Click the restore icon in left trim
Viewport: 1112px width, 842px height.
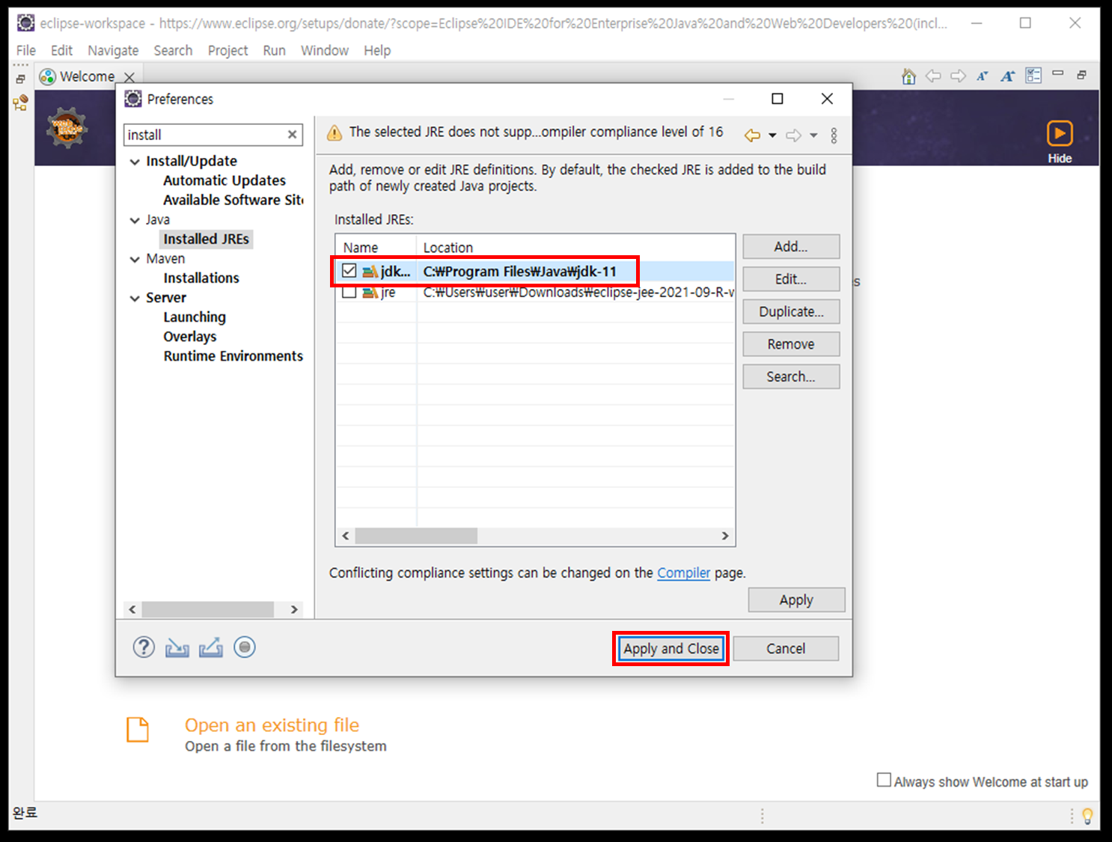click(20, 78)
